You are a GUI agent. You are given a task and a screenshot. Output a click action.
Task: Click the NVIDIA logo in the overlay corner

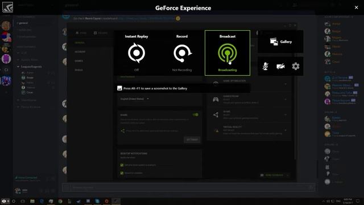tap(7, 7)
